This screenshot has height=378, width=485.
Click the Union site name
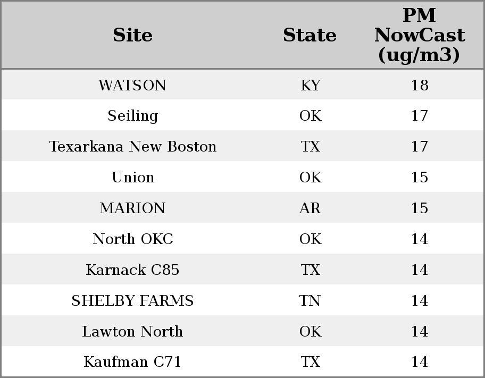point(133,177)
